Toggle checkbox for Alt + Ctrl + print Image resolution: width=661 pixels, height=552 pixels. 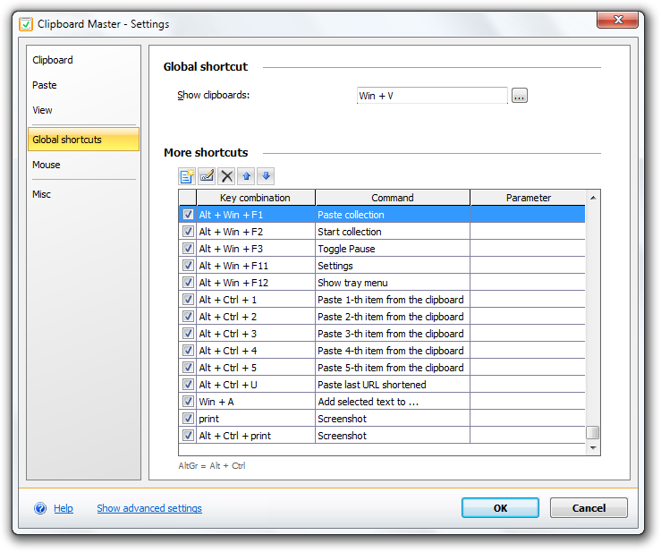tap(188, 435)
